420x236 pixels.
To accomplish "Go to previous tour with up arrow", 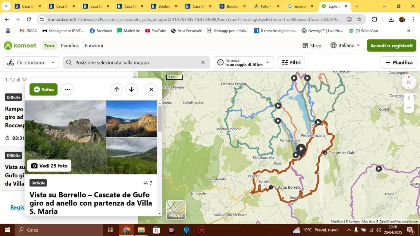I will 117,89.
